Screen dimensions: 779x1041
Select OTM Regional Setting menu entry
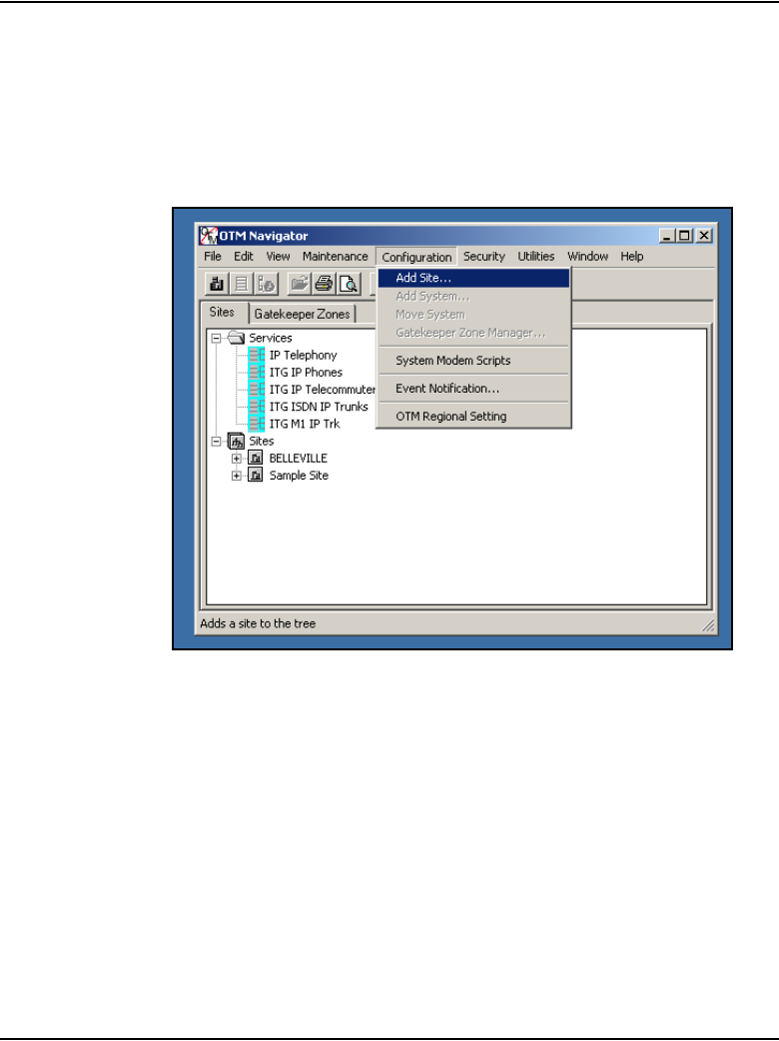[x=473, y=417]
